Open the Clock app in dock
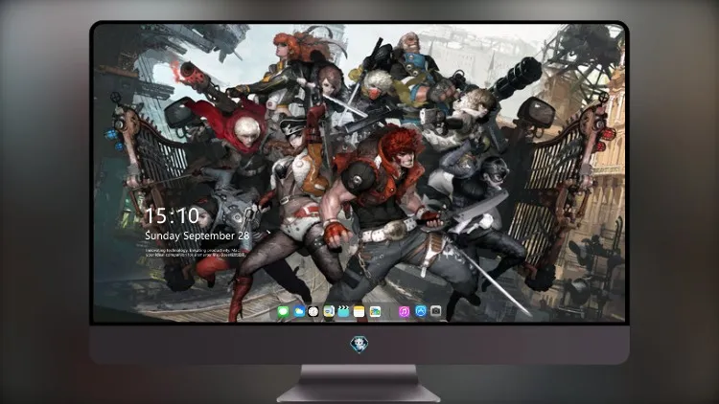Image resolution: width=719 pixels, height=404 pixels. [313, 312]
